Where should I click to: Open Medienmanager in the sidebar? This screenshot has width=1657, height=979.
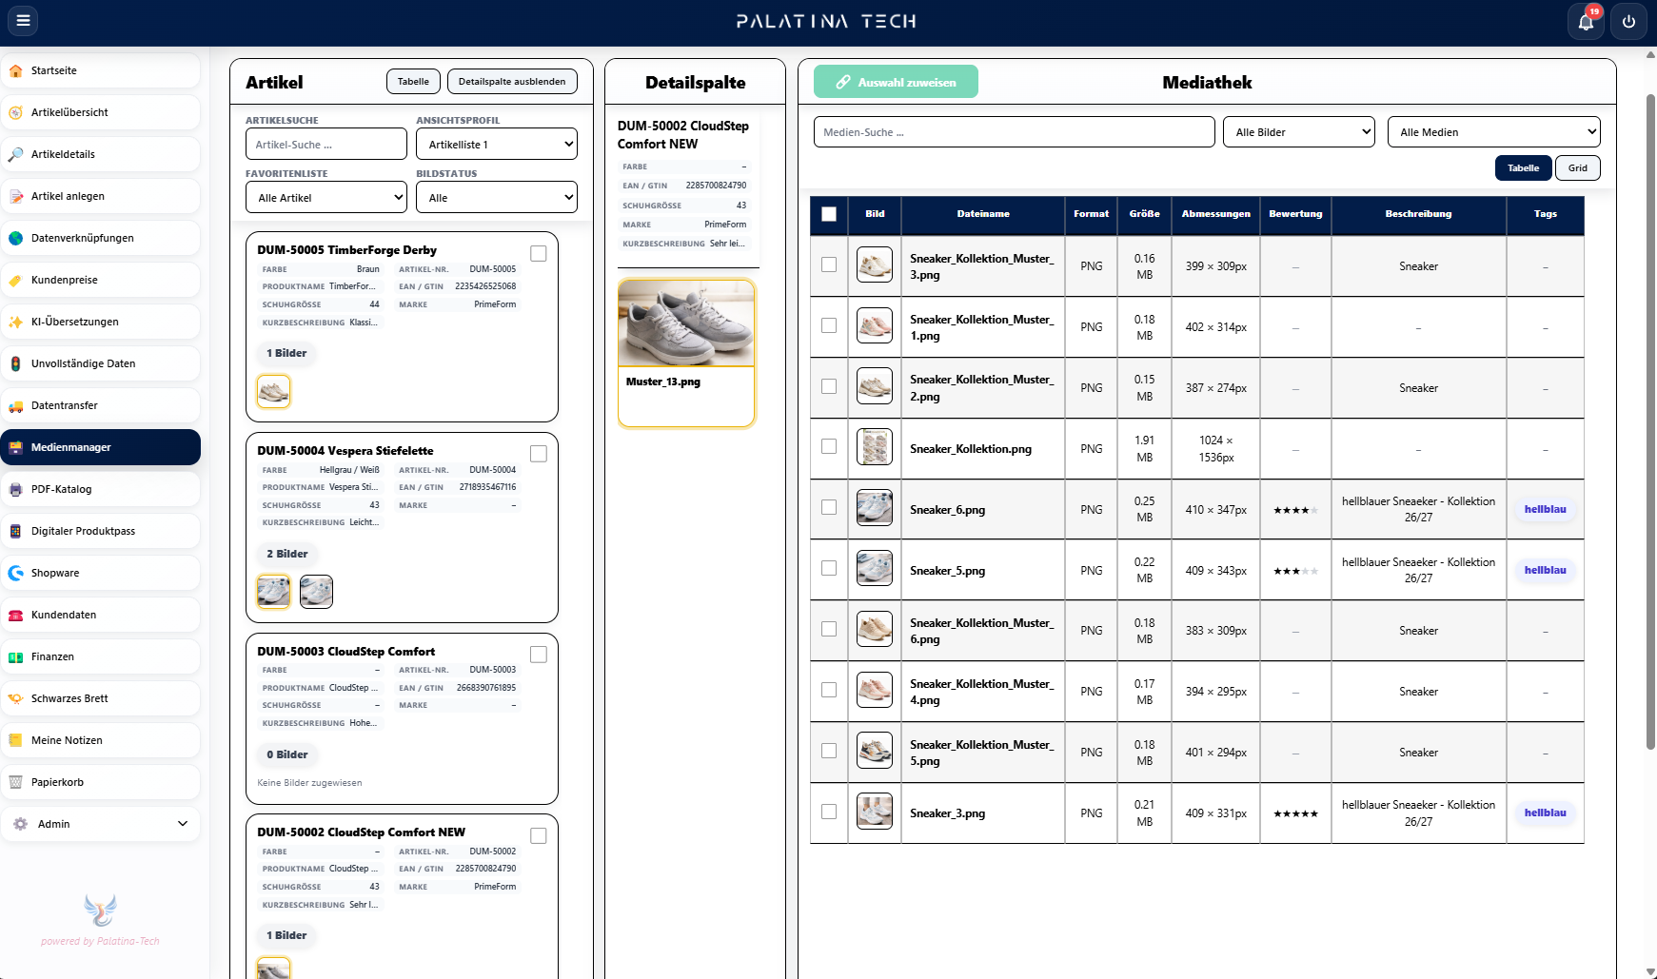101,447
